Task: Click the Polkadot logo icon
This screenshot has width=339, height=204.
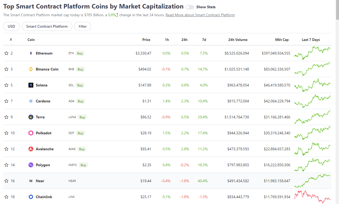Action: click(x=31, y=133)
